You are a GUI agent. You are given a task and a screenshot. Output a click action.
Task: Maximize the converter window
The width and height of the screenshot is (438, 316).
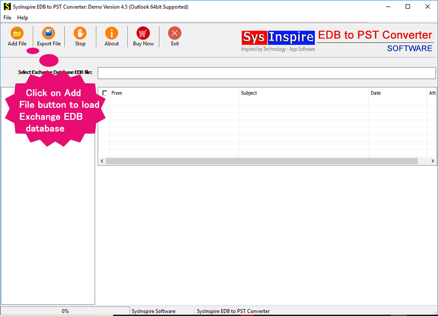tap(408, 7)
